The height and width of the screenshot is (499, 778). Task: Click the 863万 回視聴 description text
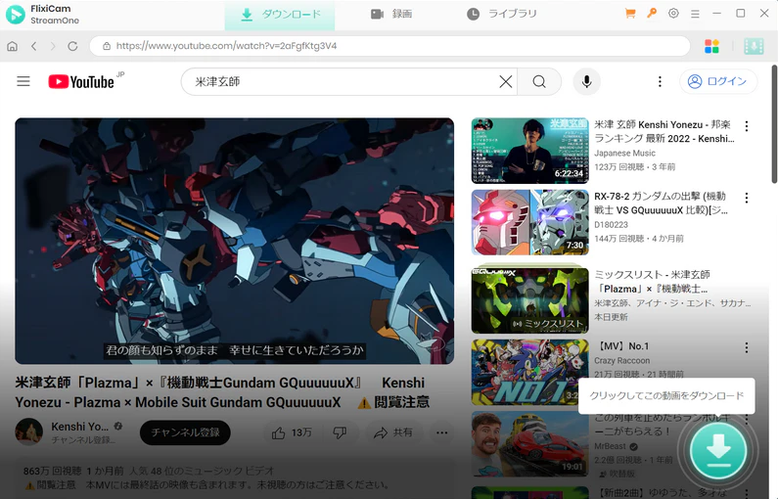[x=52, y=471]
